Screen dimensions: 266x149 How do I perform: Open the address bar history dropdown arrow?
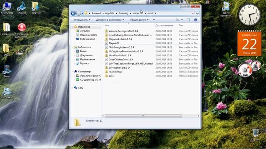[193, 13]
